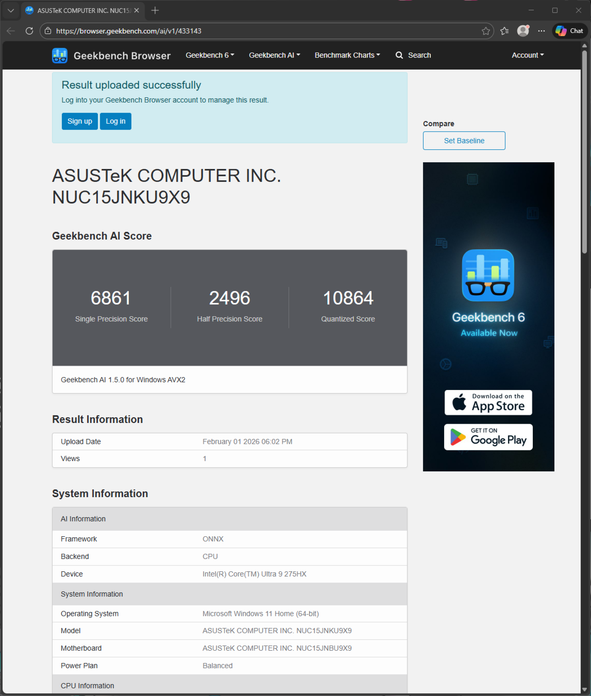Open Search using the magnifier icon
This screenshot has width=591, height=696.
[x=399, y=55]
